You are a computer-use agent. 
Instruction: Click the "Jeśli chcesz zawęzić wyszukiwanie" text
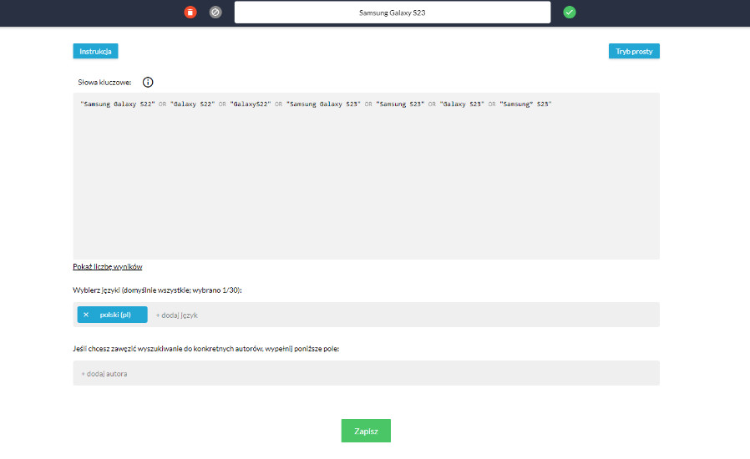[x=205, y=349]
